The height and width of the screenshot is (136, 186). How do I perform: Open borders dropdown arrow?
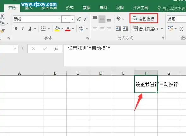coord(49,29)
